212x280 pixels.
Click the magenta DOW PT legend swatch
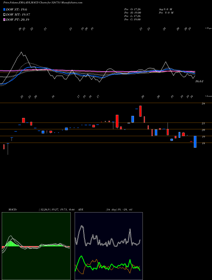(4, 20)
